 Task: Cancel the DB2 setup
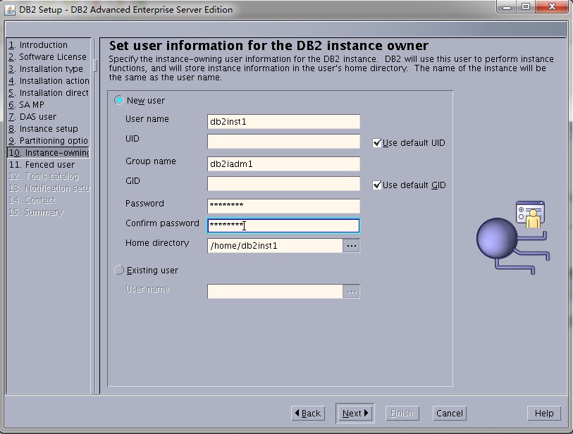click(x=450, y=413)
